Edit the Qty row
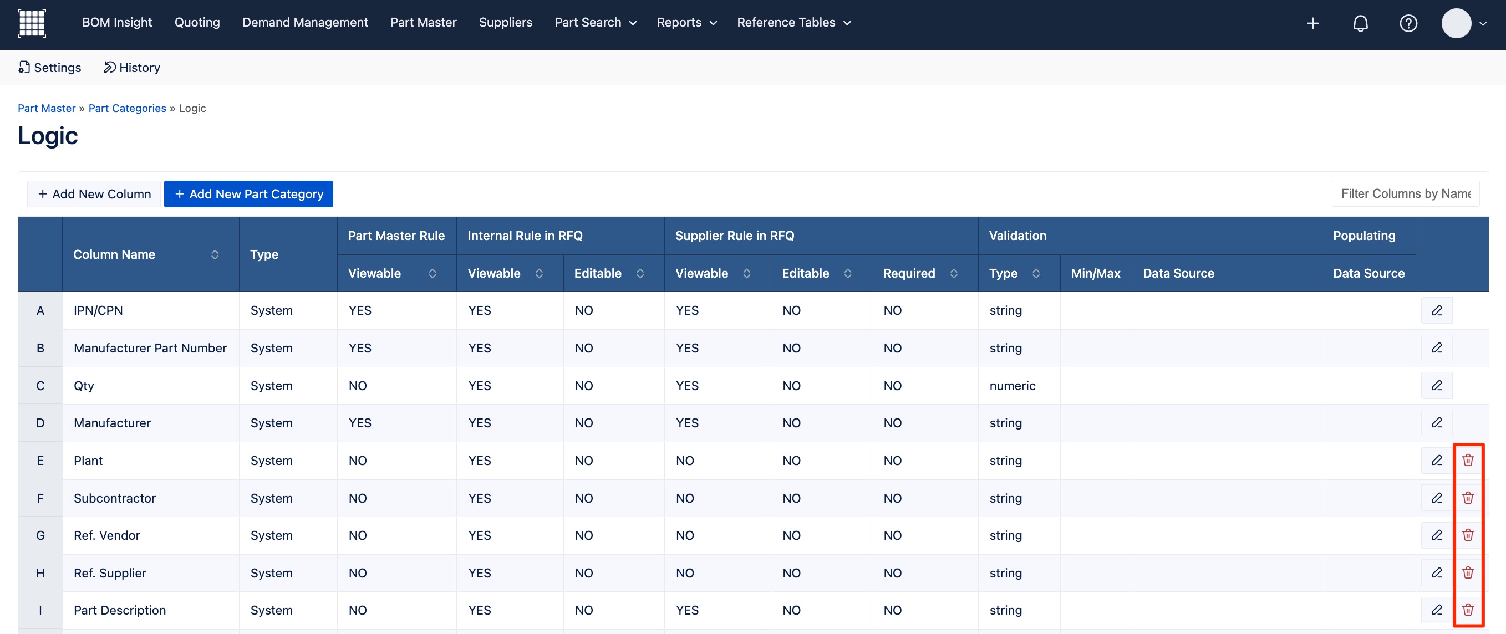 click(1437, 385)
